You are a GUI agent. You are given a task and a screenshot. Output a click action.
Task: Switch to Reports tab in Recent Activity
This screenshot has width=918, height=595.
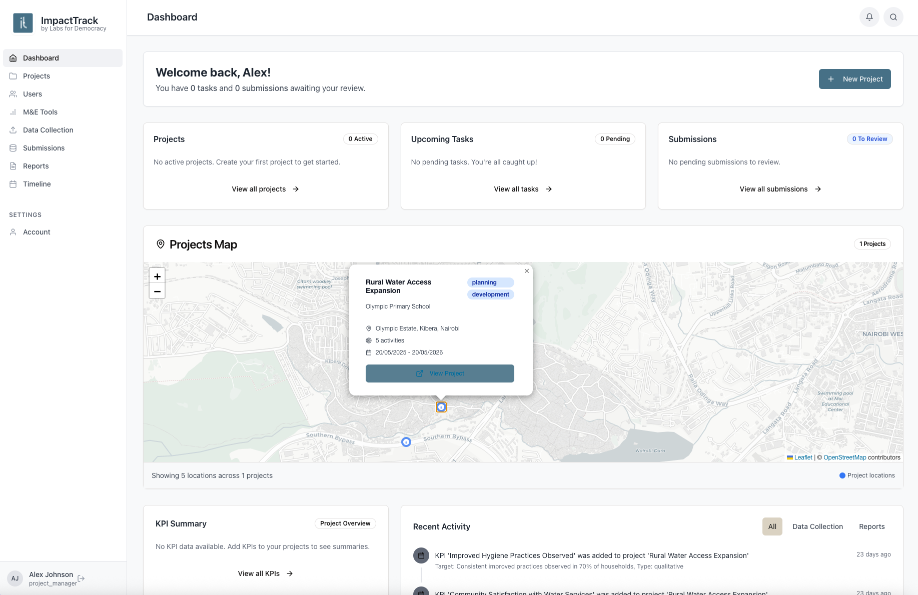coord(872,526)
